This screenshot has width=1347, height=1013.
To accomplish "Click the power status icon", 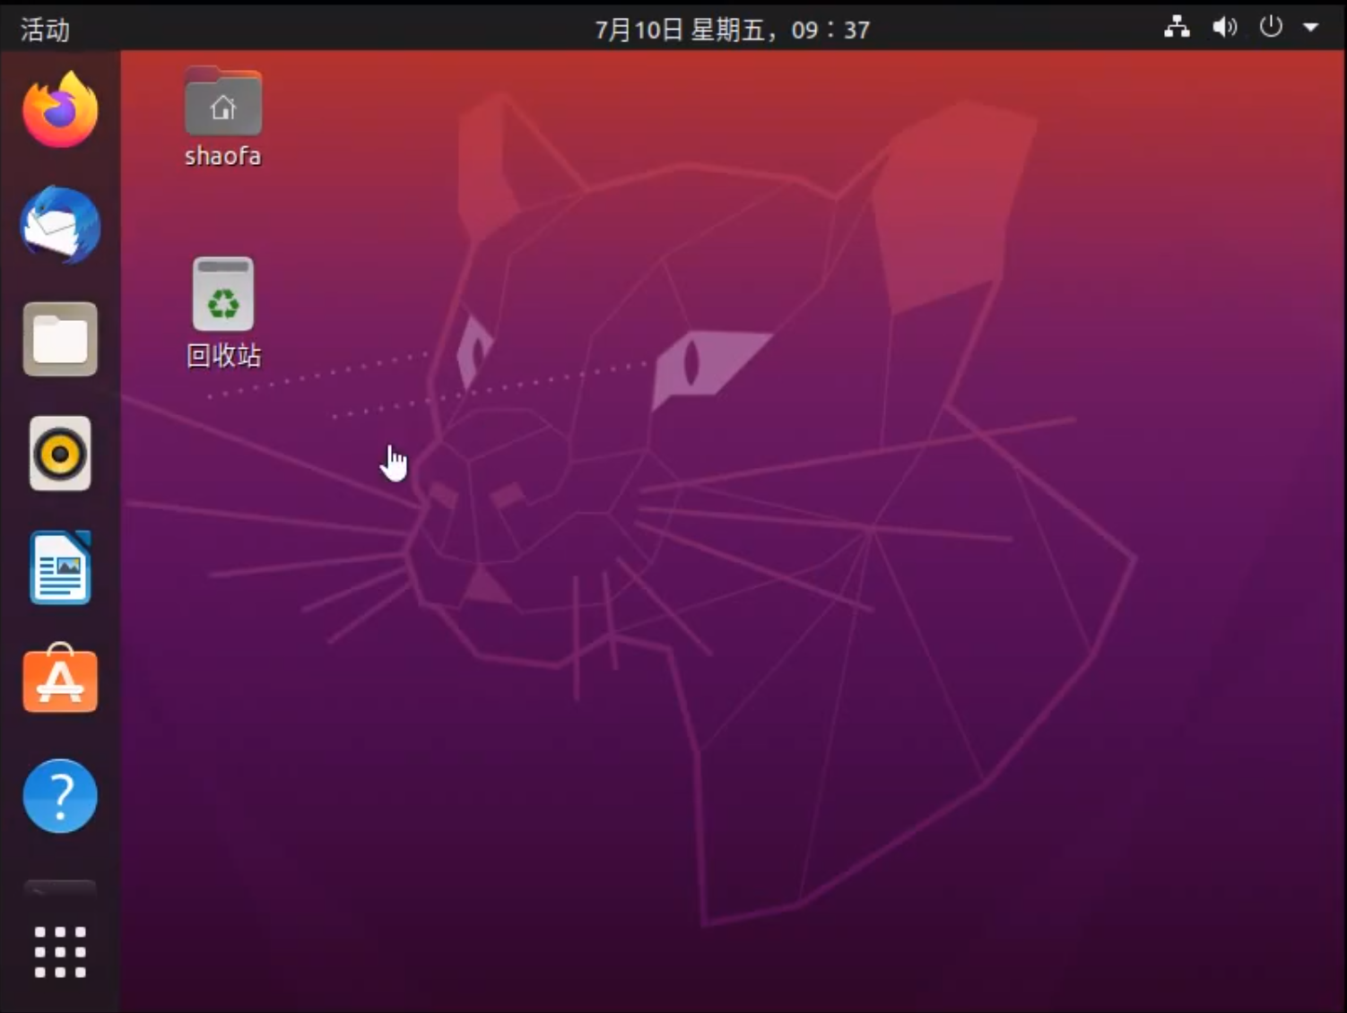I will [1271, 27].
